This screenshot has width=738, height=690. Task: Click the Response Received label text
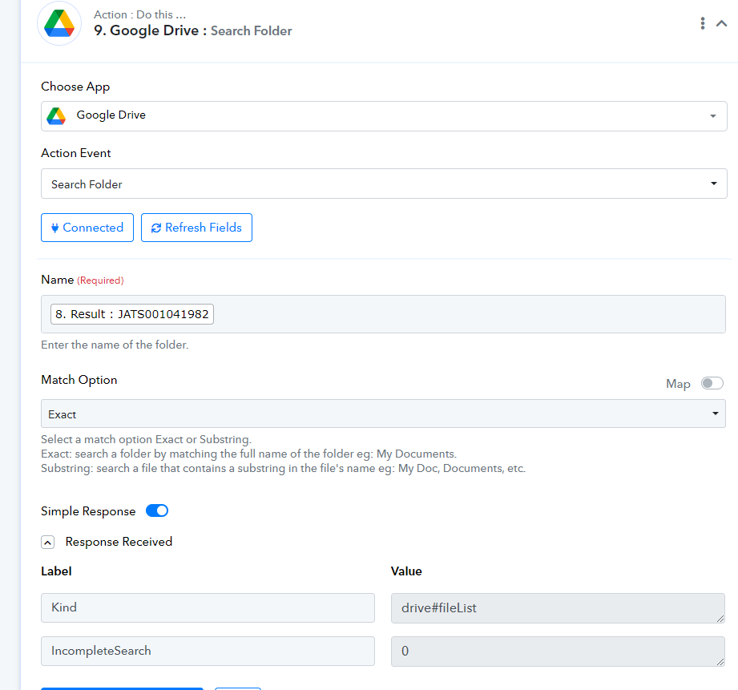click(119, 542)
